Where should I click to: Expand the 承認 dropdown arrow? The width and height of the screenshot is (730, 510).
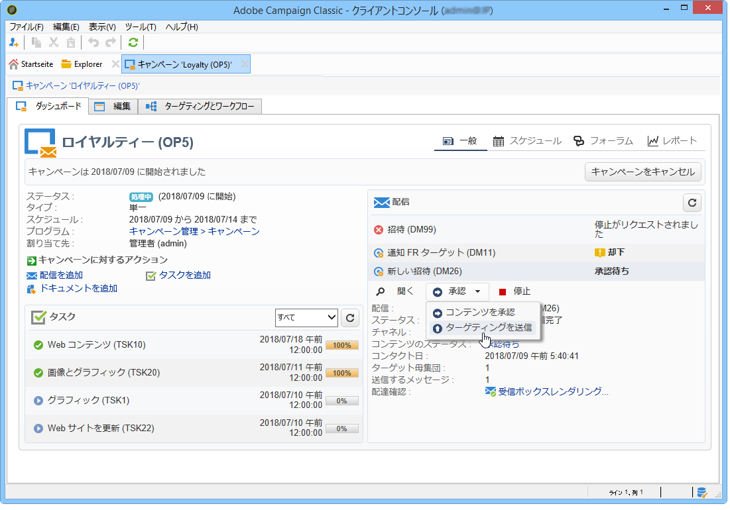(477, 291)
